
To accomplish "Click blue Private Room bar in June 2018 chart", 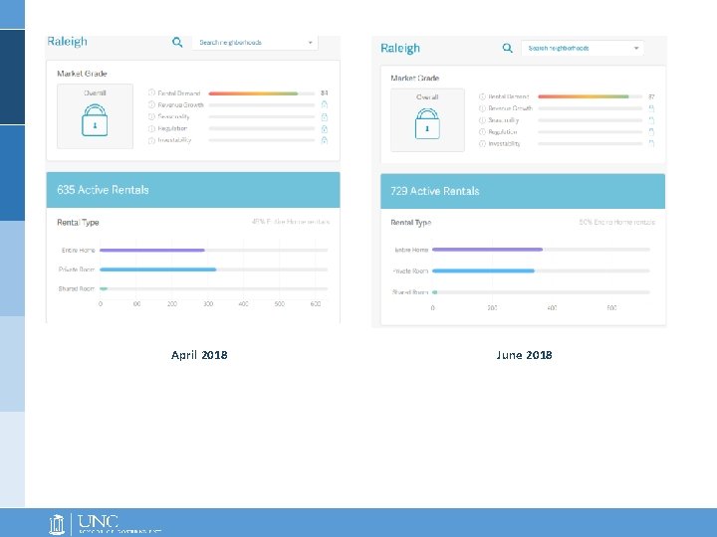I will (483, 270).
